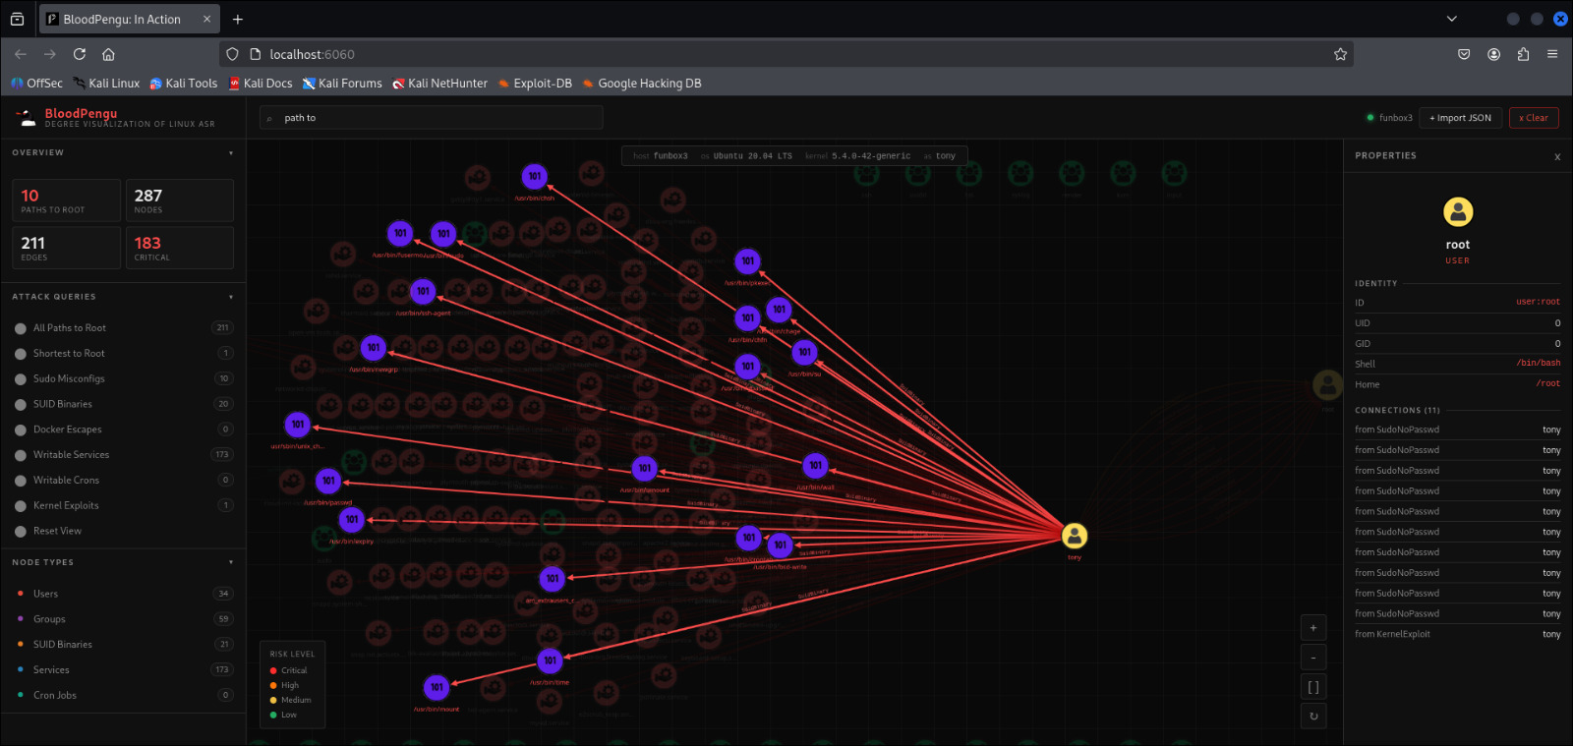The width and height of the screenshot is (1573, 746).
Task: Select the /usr/bin/wall graph node
Action: (x=815, y=465)
